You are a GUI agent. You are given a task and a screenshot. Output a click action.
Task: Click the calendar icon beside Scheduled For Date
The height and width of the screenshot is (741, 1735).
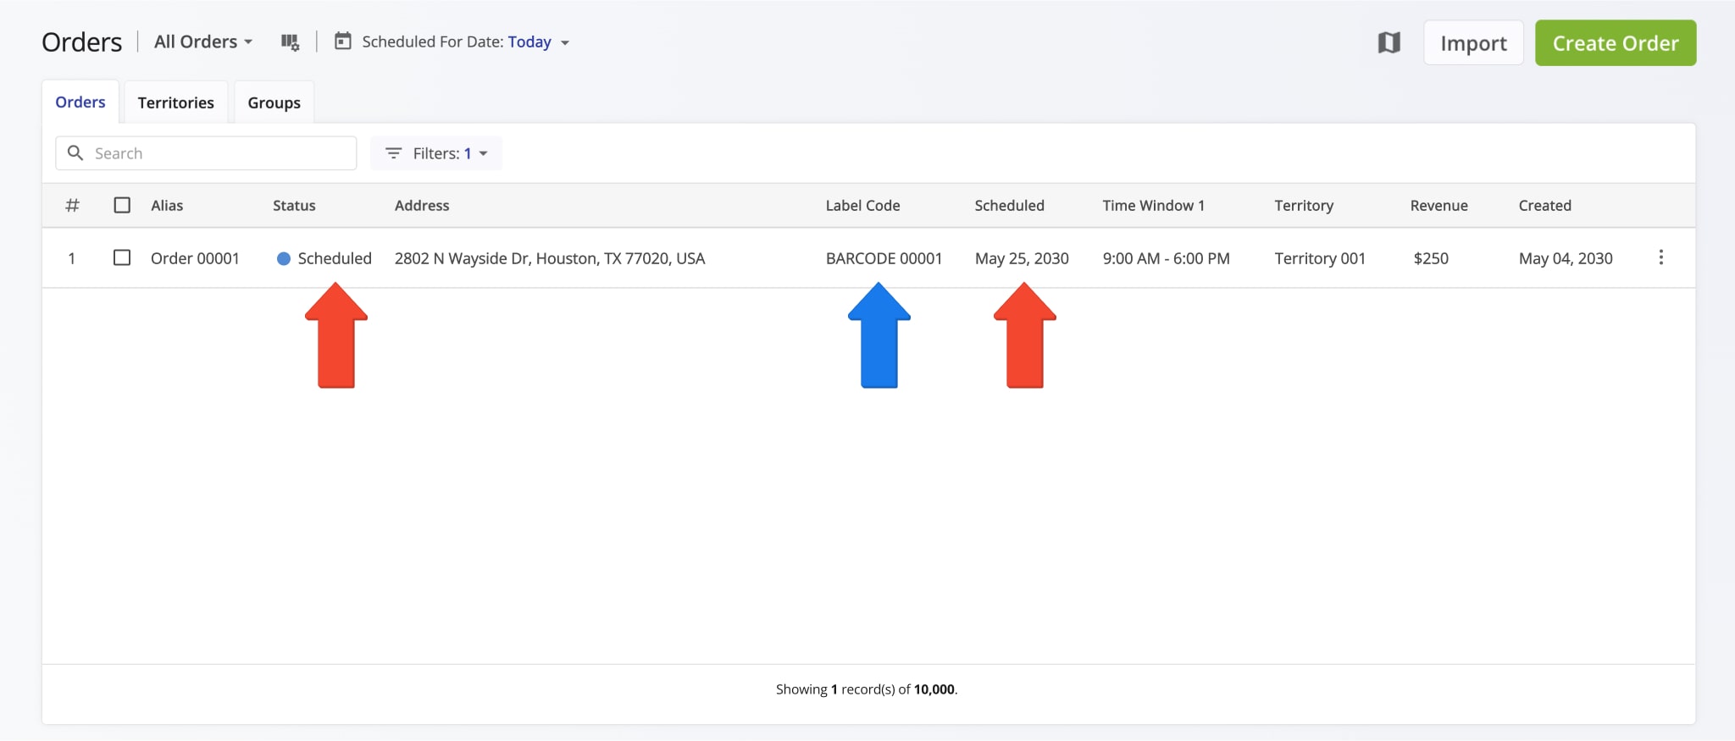point(343,41)
